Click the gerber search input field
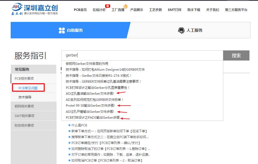The width and height of the screenshot is (258, 164). coord(142,55)
